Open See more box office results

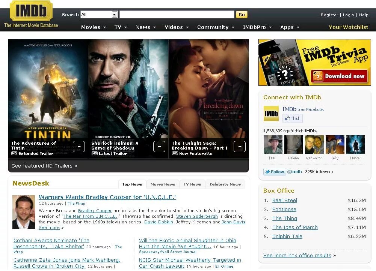[x=297, y=256]
